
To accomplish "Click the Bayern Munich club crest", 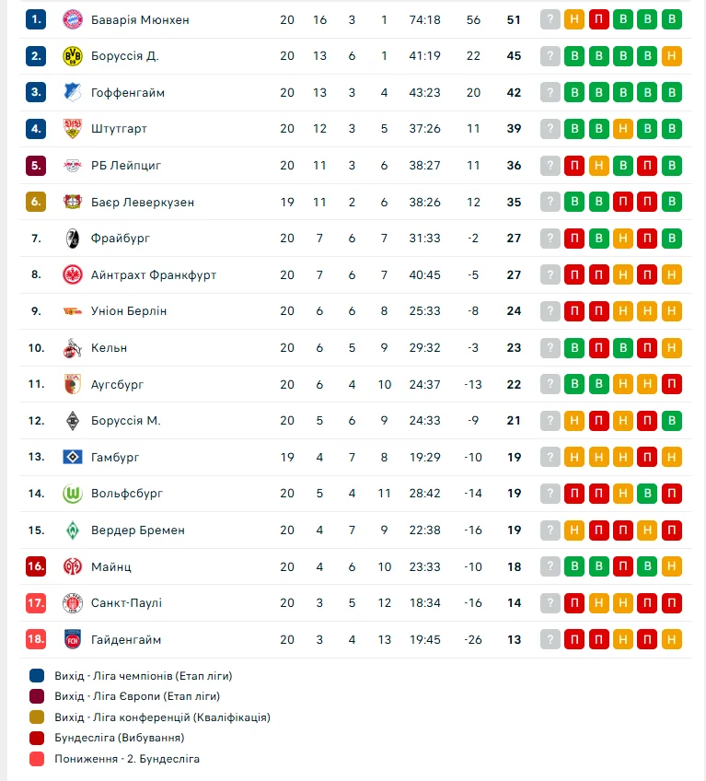I will point(73,19).
